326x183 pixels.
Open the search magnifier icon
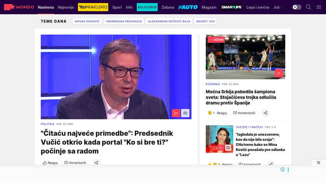point(308,7)
